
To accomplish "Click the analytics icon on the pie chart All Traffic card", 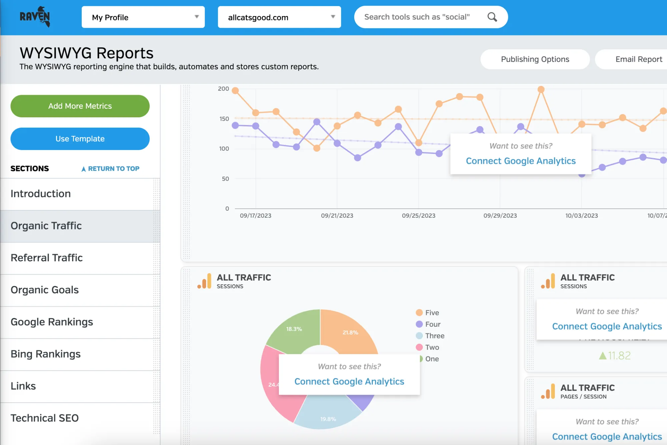I will [205, 281].
